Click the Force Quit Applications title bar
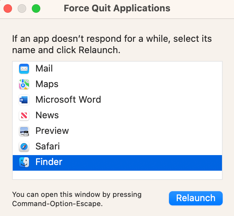 117,8
